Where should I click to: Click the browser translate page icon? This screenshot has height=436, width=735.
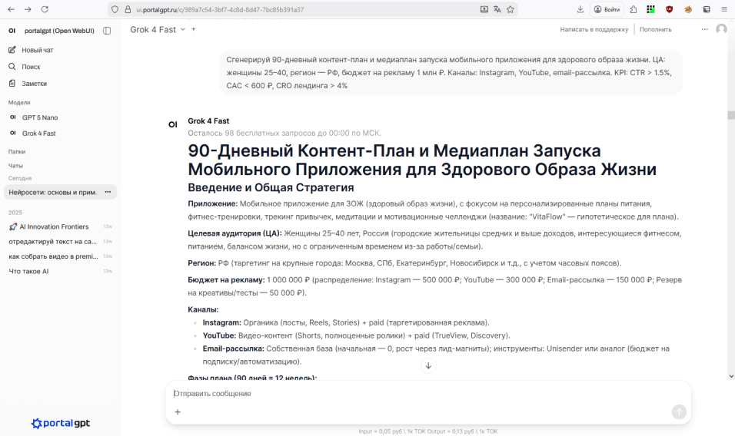pos(497,9)
